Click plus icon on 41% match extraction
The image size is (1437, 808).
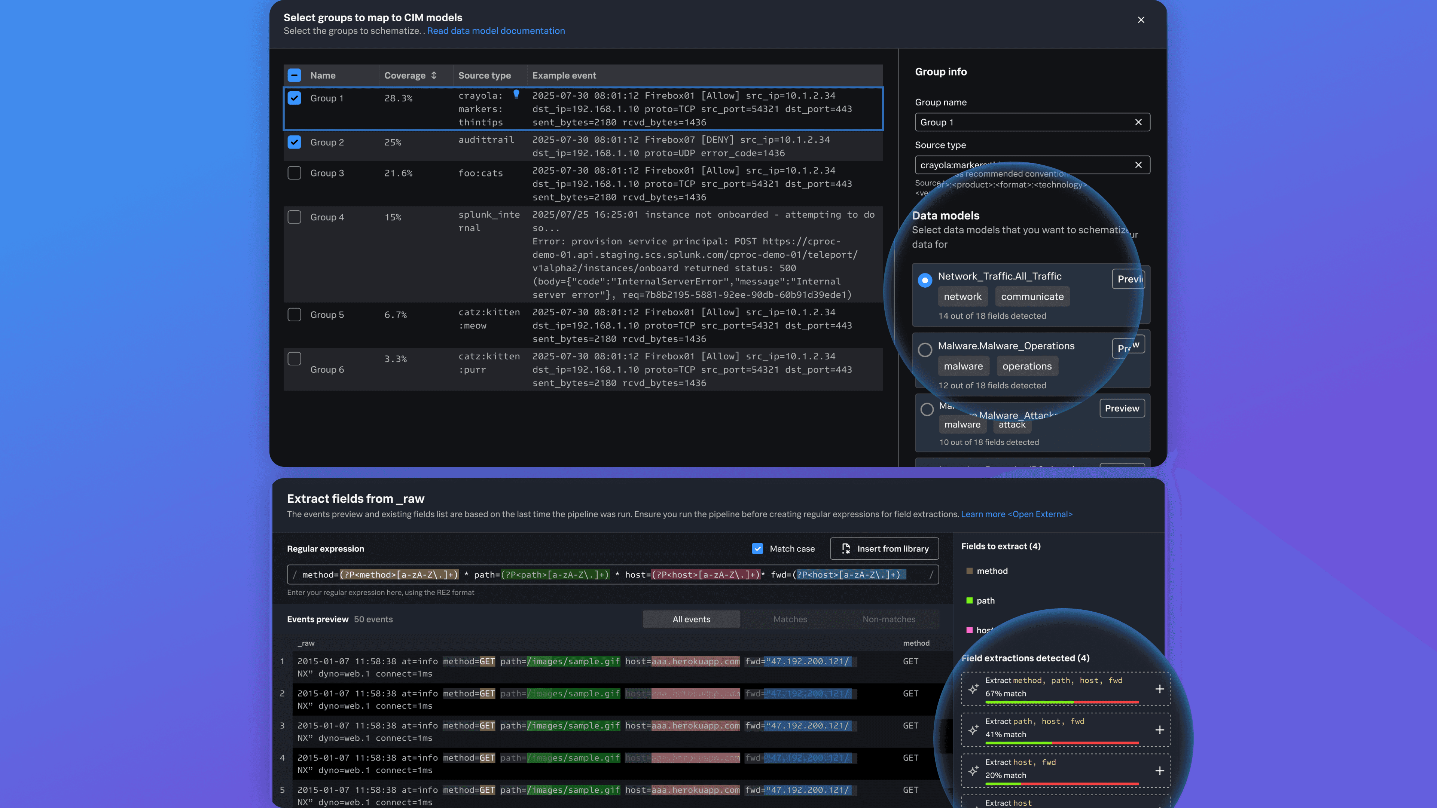(x=1159, y=730)
